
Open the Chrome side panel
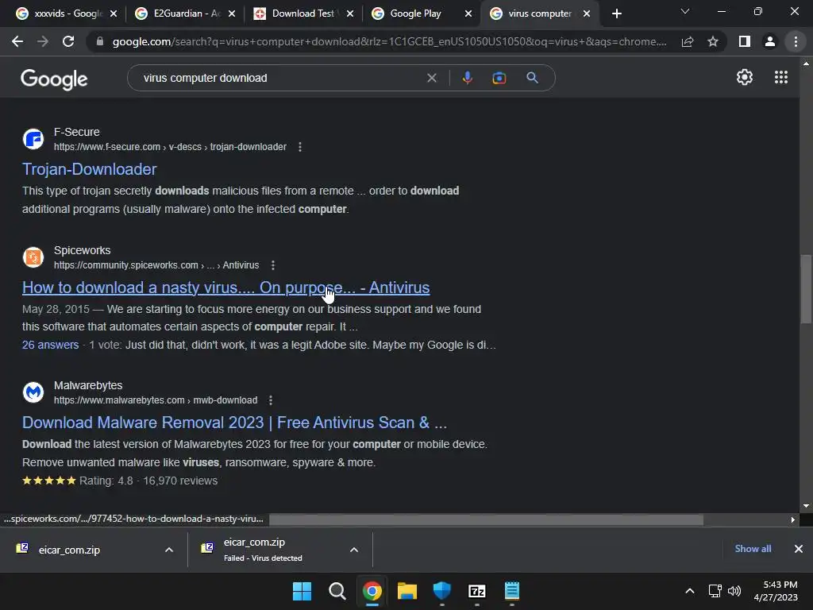[x=745, y=41]
